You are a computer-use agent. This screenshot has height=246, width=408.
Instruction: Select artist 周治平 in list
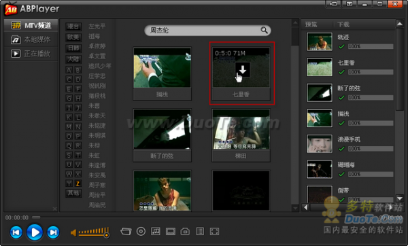click(x=97, y=195)
